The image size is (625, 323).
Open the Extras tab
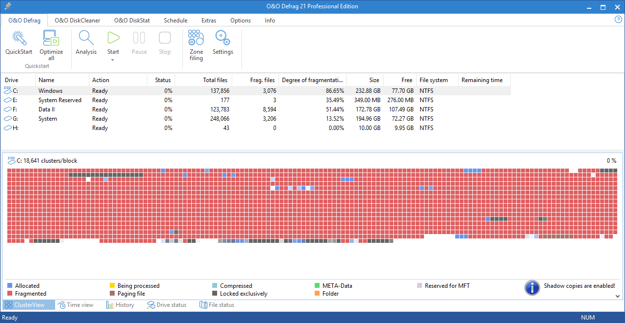pyautogui.click(x=209, y=21)
